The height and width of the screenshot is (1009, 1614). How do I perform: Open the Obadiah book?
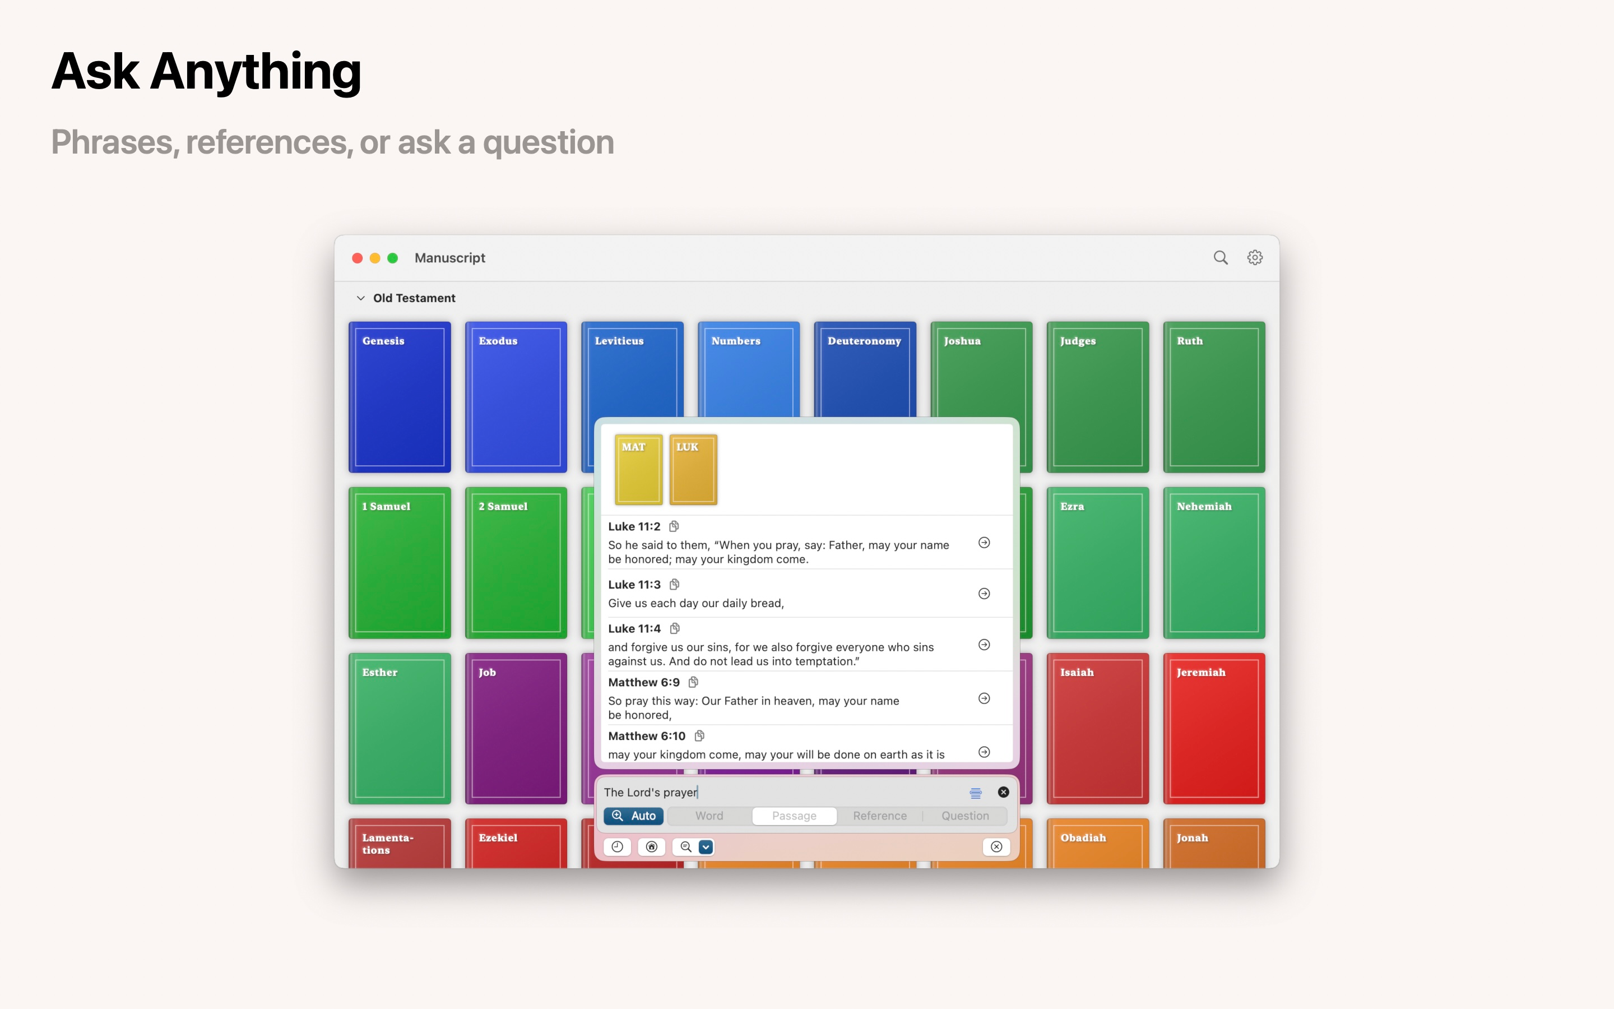pyautogui.click(x=1098, y=844)
